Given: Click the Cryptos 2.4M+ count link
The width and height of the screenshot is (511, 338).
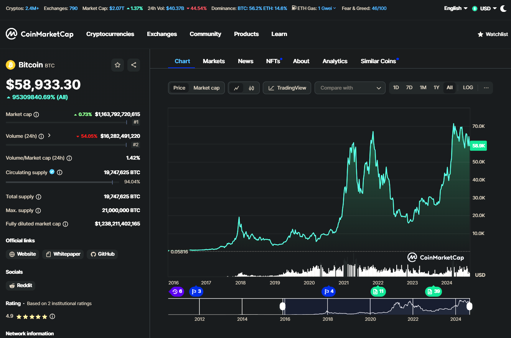Looking at the screenshot, I should click(32, 8).
